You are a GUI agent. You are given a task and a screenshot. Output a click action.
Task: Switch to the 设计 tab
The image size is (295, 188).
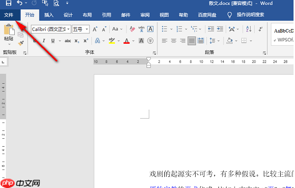pyautogui.click(x=68, y=15)
